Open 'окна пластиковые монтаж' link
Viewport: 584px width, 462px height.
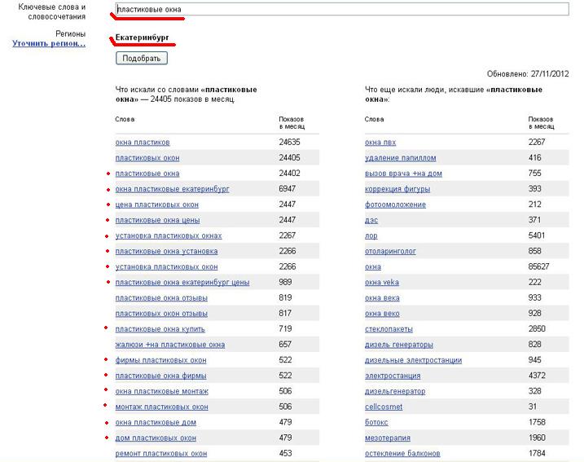pos(161,392)
